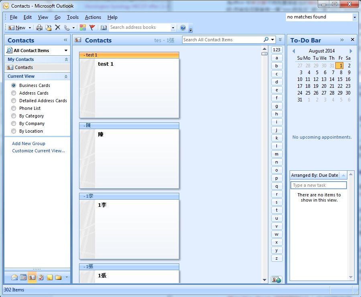The height and width of the screenshot is (297, 361).
Task: Open the Help menu
Action: tap(112, 17)
